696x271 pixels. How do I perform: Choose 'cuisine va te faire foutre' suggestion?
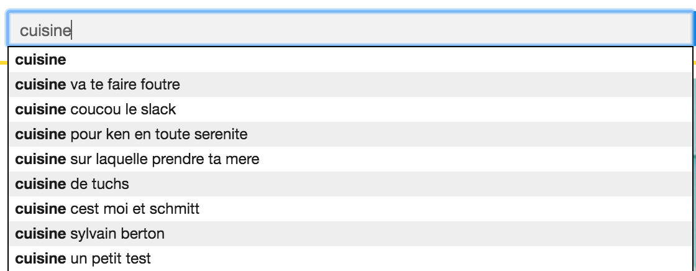(98, 85)
